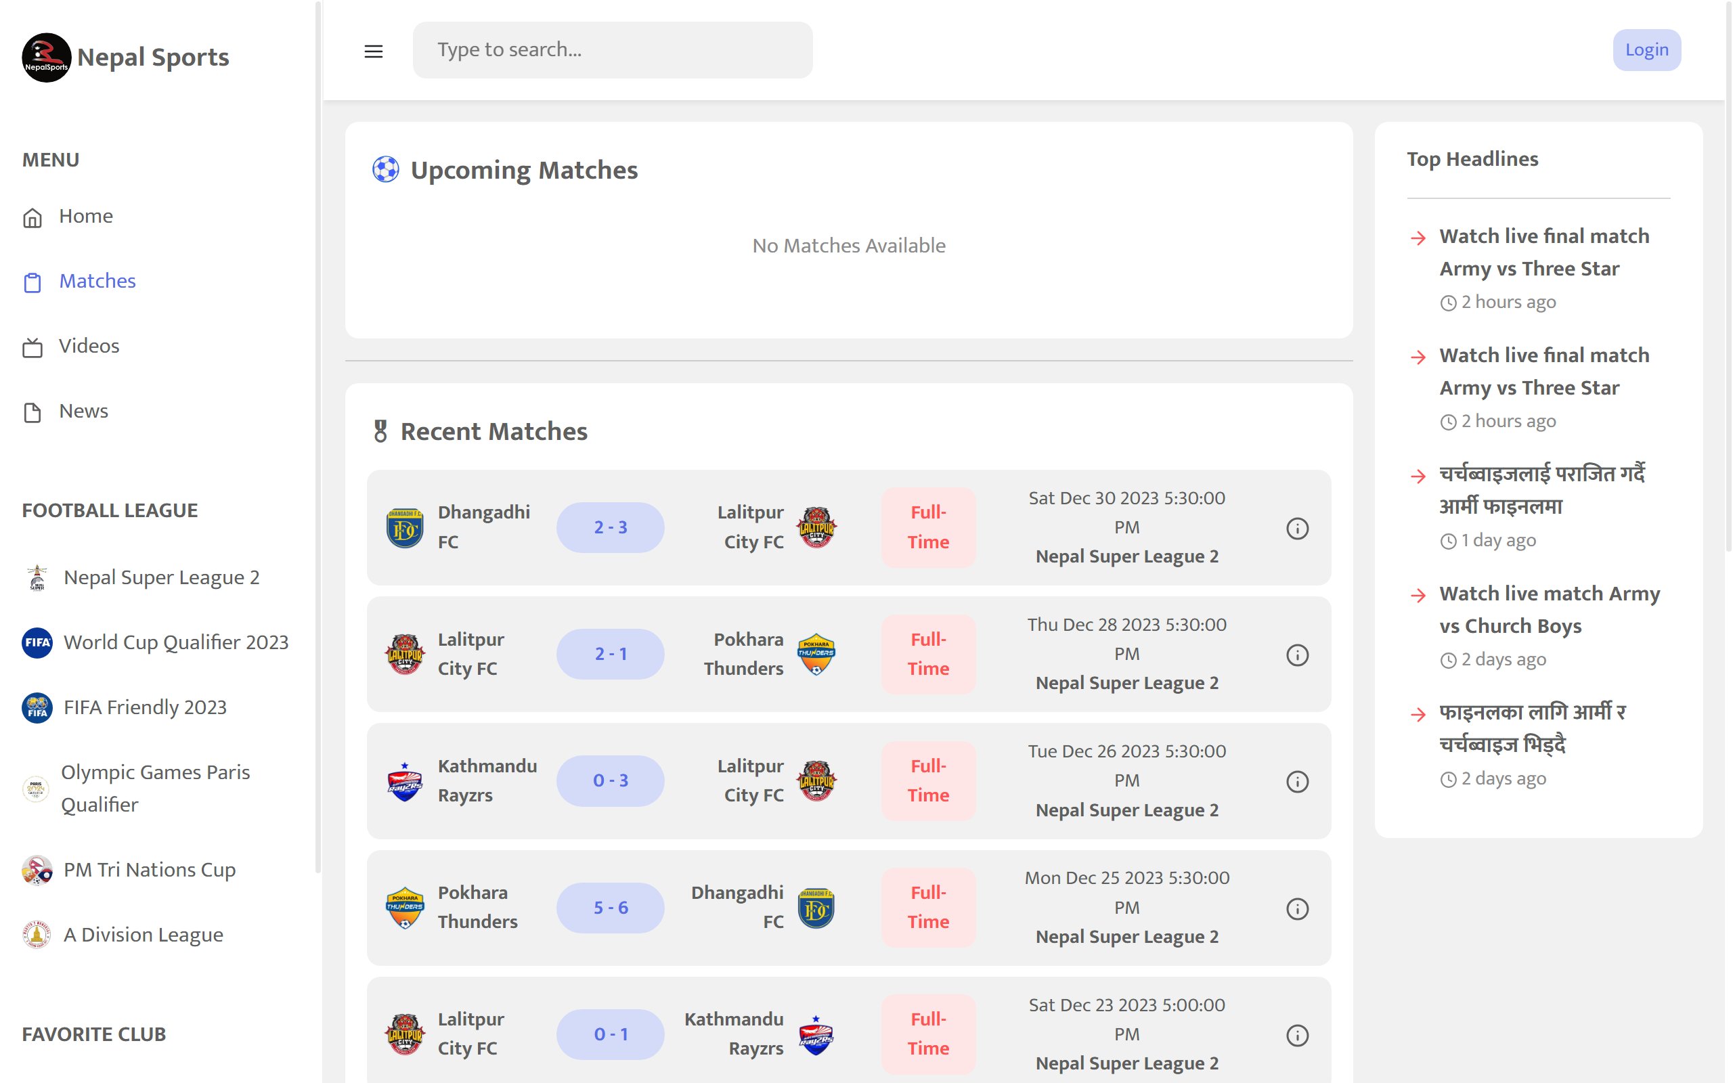Open the Videos menu item
Image resolution: width=1733 pixels, height=1083 pixels.
89,346
